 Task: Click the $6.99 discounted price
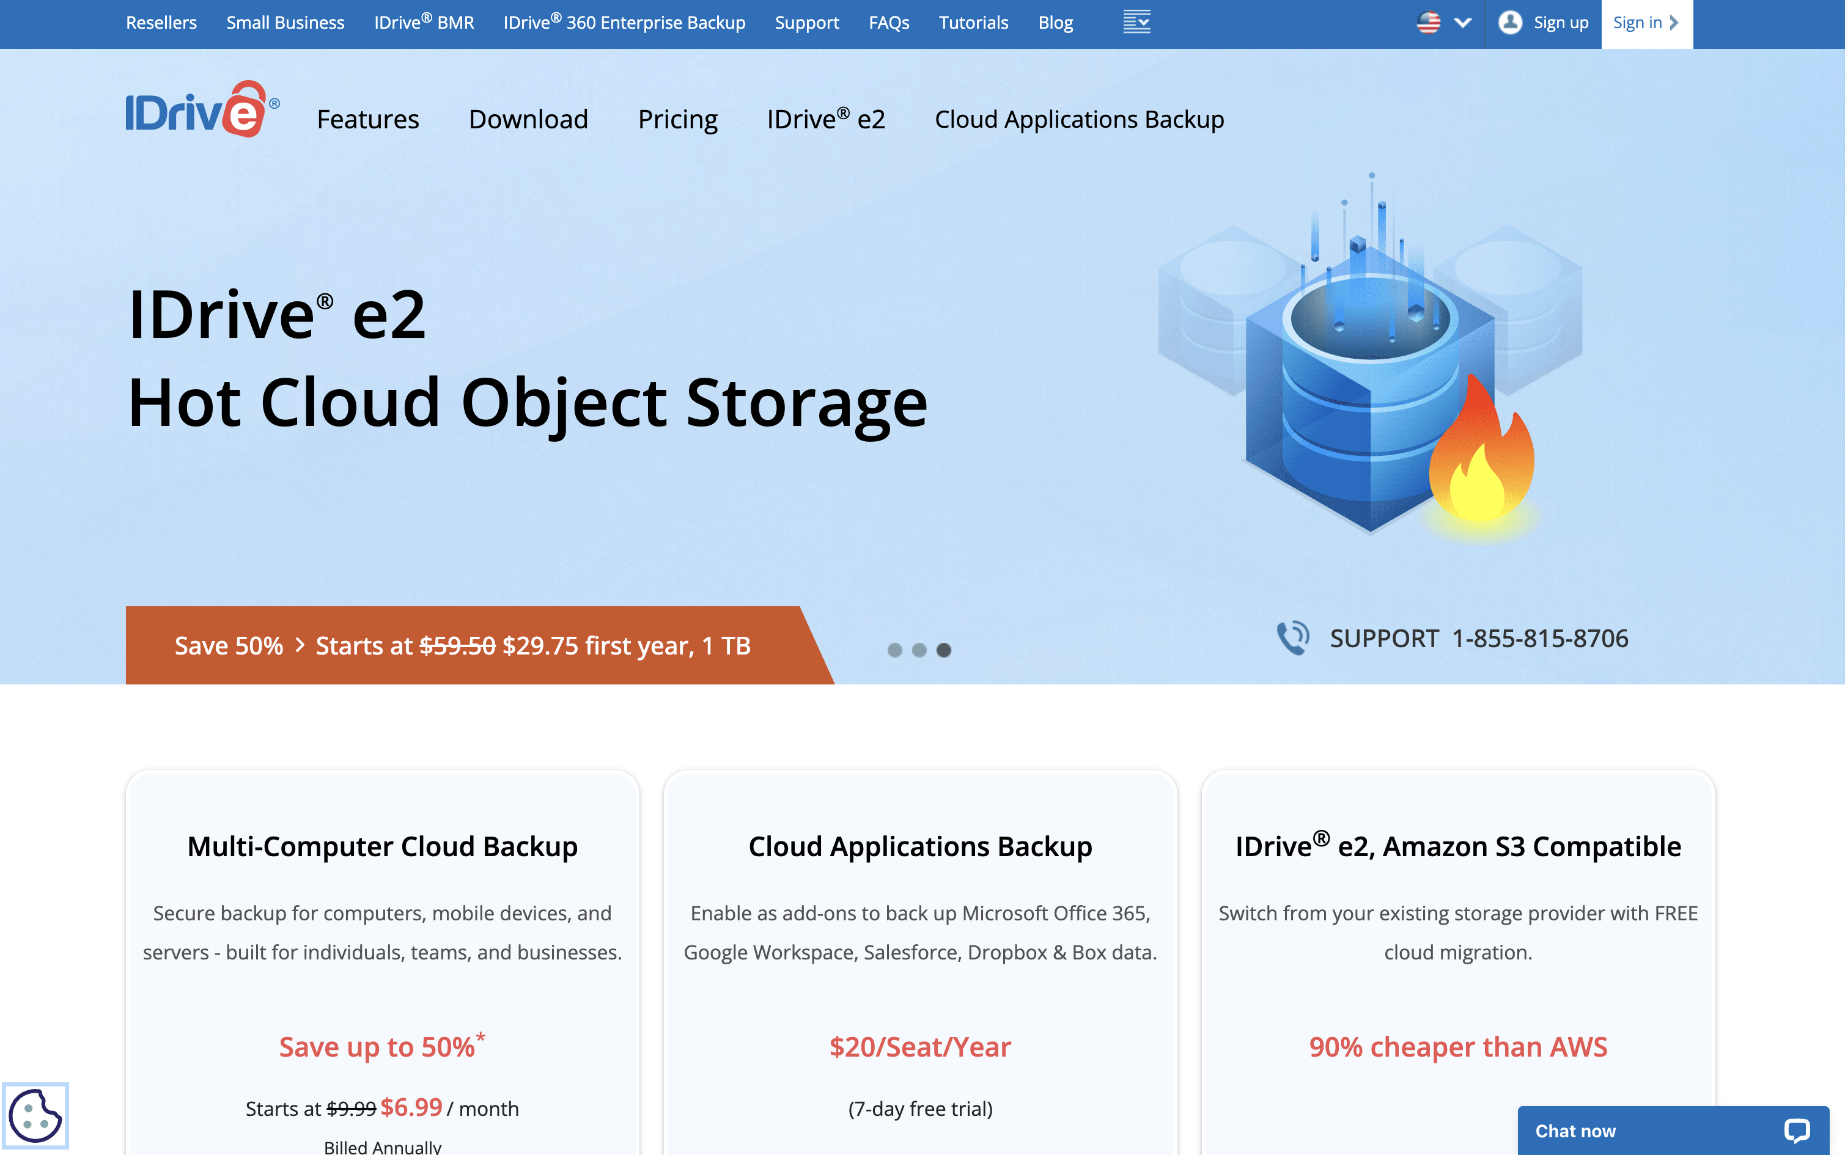tap(411, 1107)
